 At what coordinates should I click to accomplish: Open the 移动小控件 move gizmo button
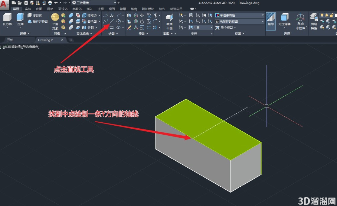(300, 21)
